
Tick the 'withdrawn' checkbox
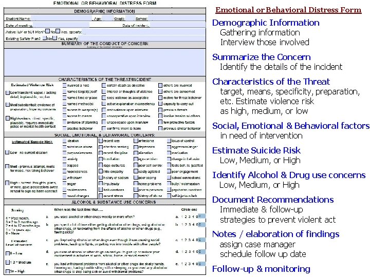tap(65, 177)
